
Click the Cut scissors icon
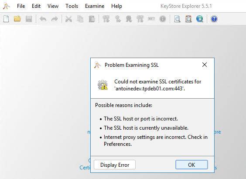click(68, 19)
